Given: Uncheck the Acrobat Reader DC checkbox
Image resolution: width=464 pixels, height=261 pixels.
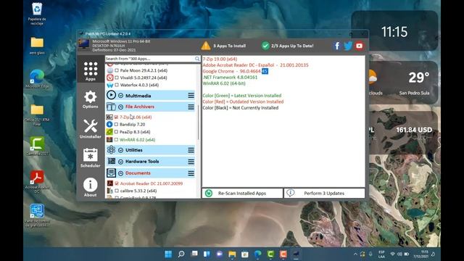Looking at the screenshot, I should click(x=117, y=183).
